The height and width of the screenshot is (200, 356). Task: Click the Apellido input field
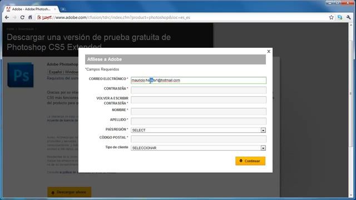pyautogui.click(x=199, y=121)
